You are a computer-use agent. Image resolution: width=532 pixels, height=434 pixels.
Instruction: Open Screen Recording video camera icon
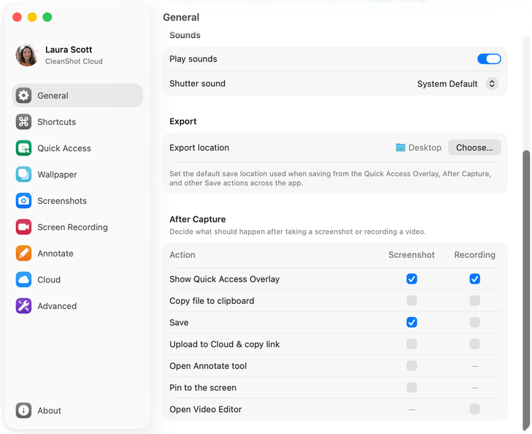[23, 227]
